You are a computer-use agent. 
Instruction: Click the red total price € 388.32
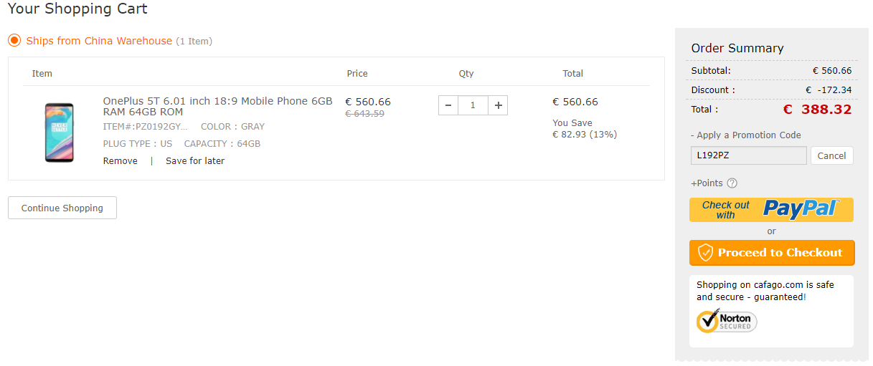816,110
